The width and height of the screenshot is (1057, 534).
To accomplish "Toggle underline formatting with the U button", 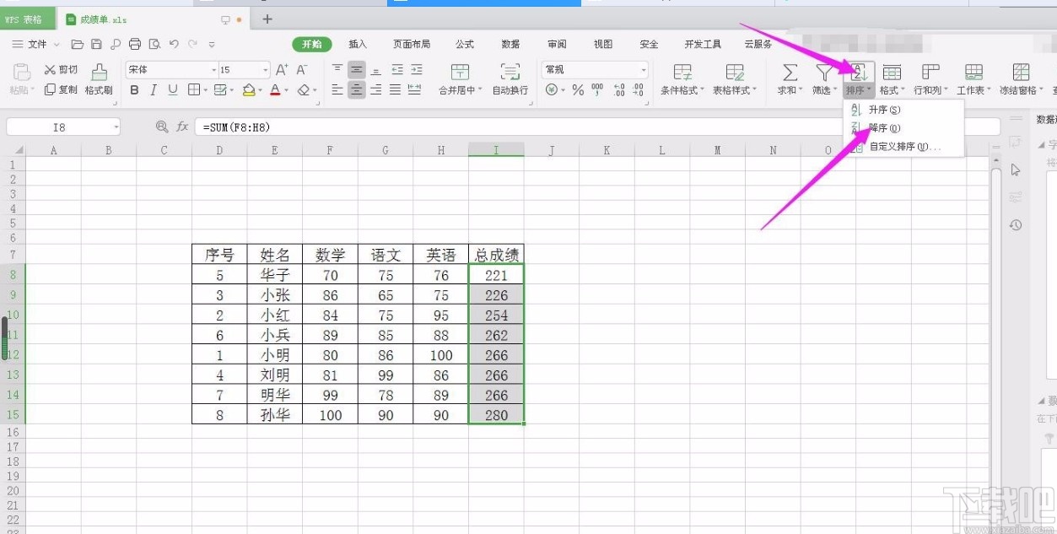I will pos(172,90).
